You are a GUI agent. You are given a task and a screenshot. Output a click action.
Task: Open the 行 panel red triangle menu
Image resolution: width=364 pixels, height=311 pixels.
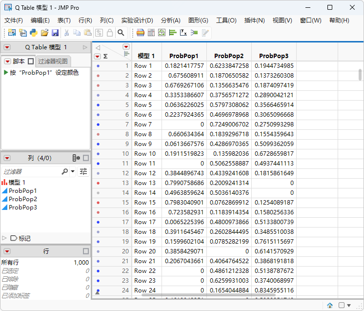(x=7, y=251)
